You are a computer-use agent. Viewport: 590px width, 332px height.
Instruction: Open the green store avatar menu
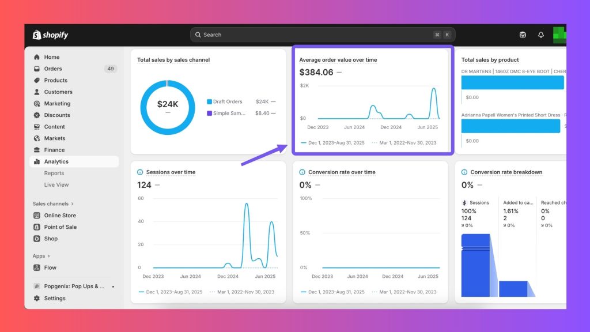coord(559,35)
